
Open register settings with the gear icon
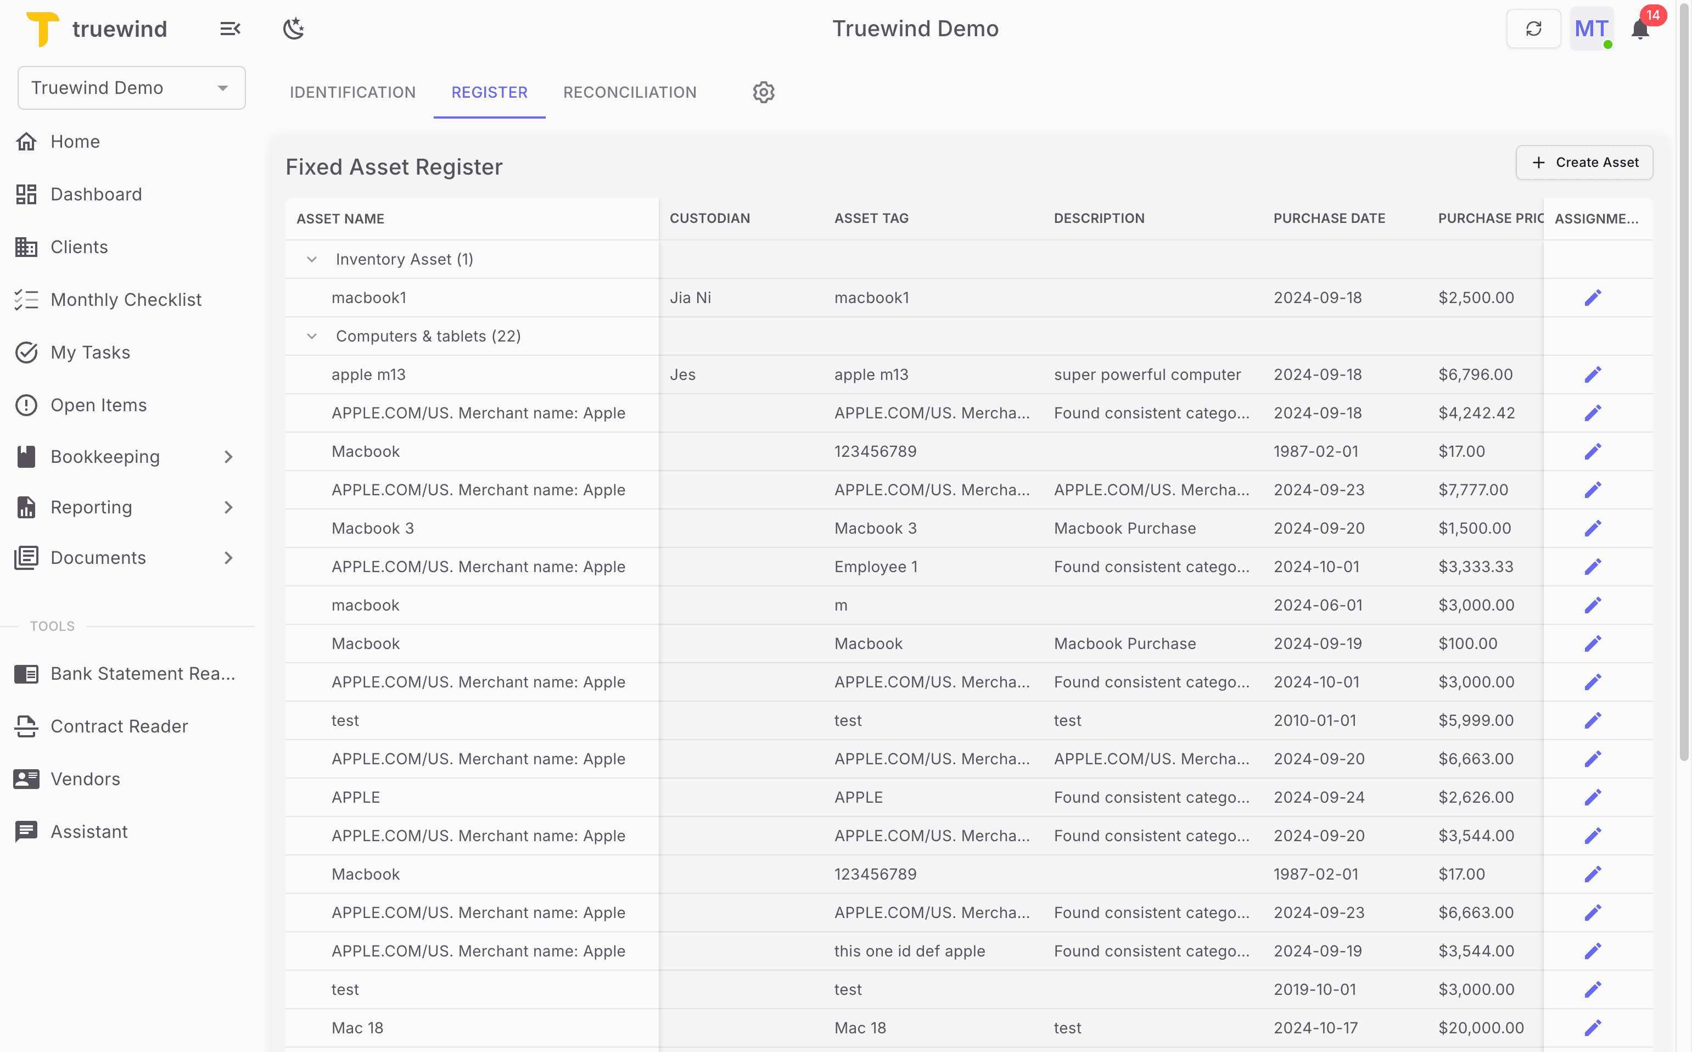763,92
